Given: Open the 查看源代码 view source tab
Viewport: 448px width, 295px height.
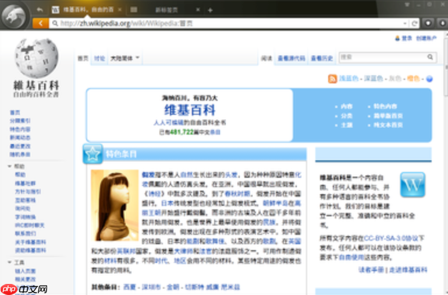Looking at the screenshot, I should (x=291, y=58).
